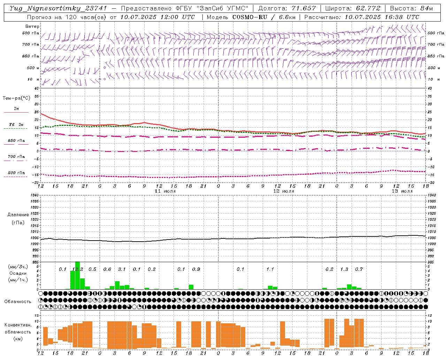Select the elevation text Высота: 84м
Viewport: 446px width, 356px height.
[x=412, y=8]
